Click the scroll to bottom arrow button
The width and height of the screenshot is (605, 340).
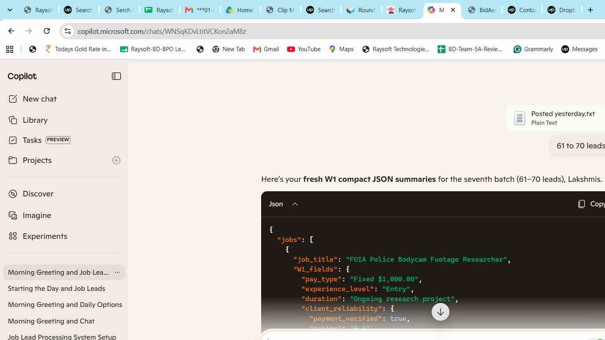440,312
